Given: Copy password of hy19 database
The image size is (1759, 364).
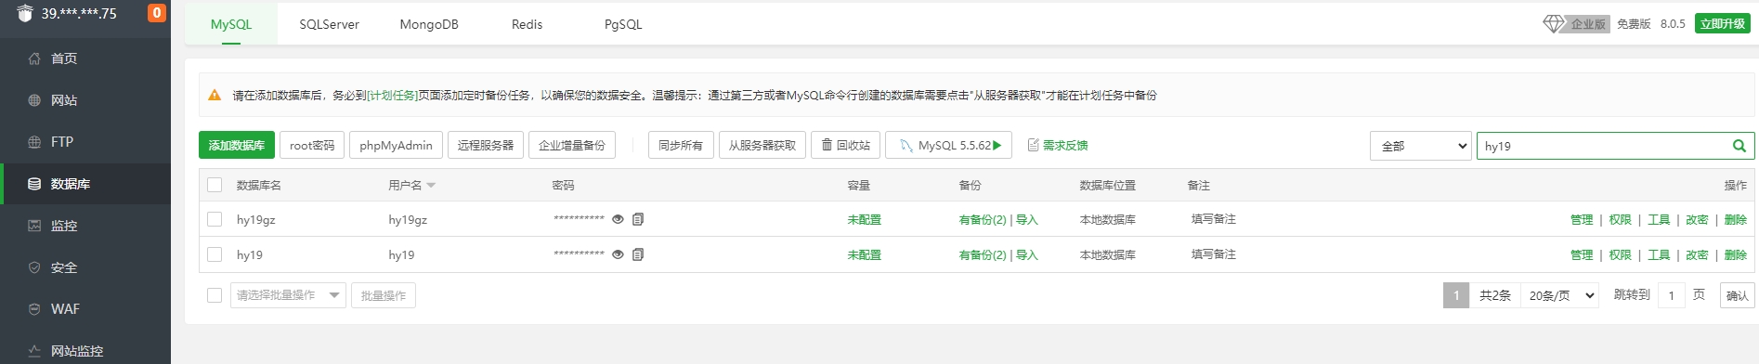Looking at the screenshot, I should tap(638, 254).
